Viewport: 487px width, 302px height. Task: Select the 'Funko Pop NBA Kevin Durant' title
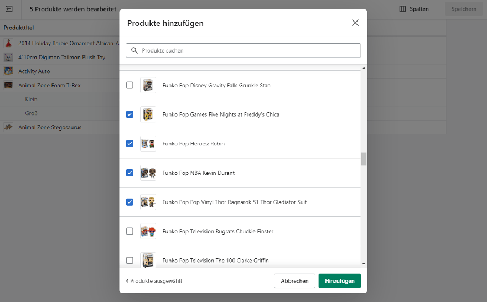(199, 173)
